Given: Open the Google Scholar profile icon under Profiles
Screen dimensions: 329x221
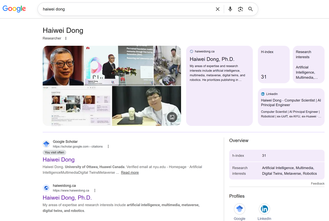Looking at the screenshot, I should [240, 209].
